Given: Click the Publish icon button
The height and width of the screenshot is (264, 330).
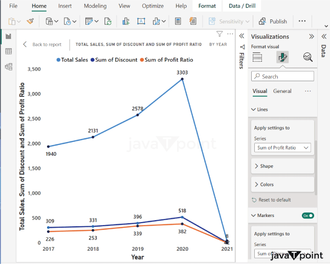Looking at the screenshot, I should pos(273,21).
